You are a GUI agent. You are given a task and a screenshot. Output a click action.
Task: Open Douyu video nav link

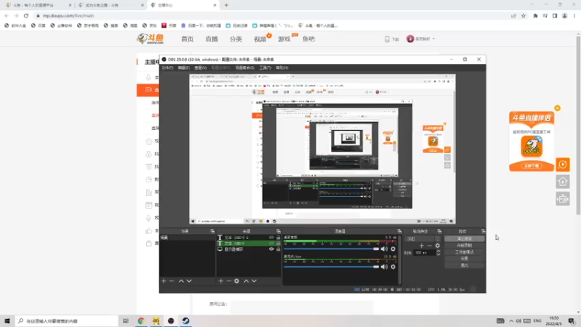coord(260,39)
